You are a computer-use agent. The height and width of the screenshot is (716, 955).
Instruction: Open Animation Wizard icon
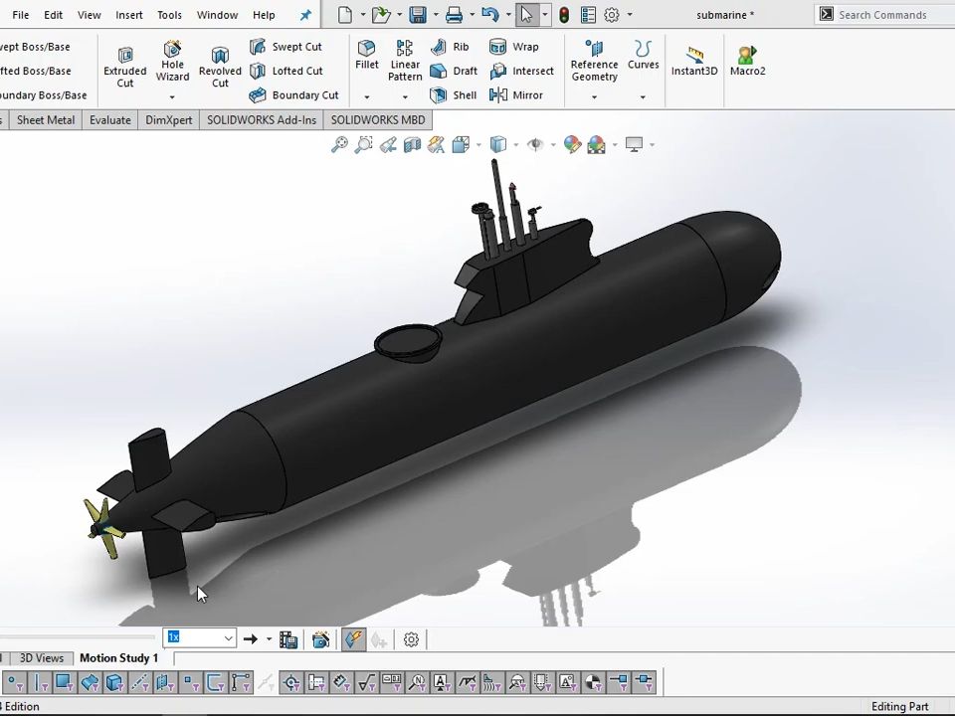[x=320, y=639]
